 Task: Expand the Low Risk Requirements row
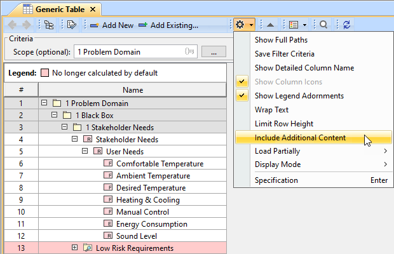click(x=75, y=248)
